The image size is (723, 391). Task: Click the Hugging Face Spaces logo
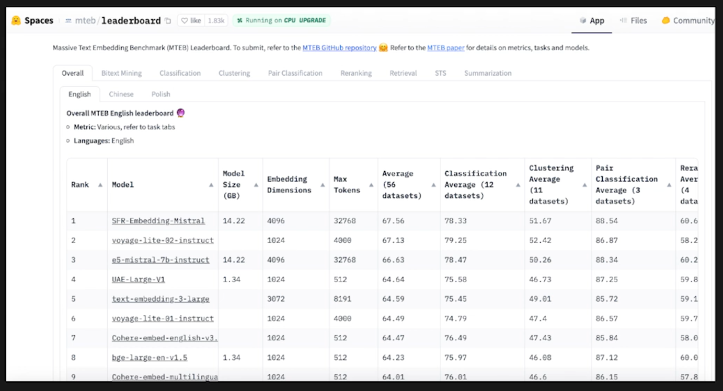(x=16, y=20)
